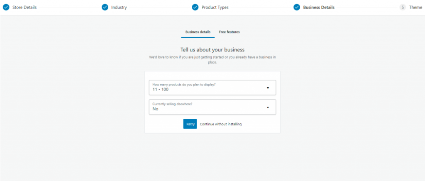Switch to the Free features tab

[229, 32]
